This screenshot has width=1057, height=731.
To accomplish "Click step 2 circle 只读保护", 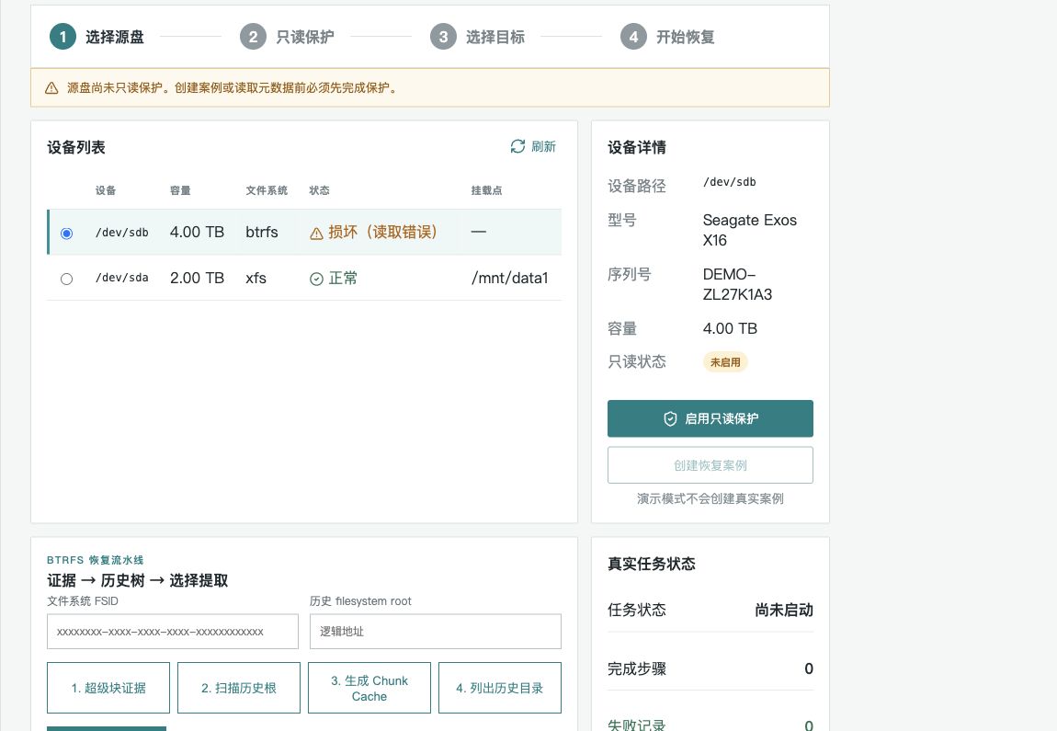I will coord(253,37).
